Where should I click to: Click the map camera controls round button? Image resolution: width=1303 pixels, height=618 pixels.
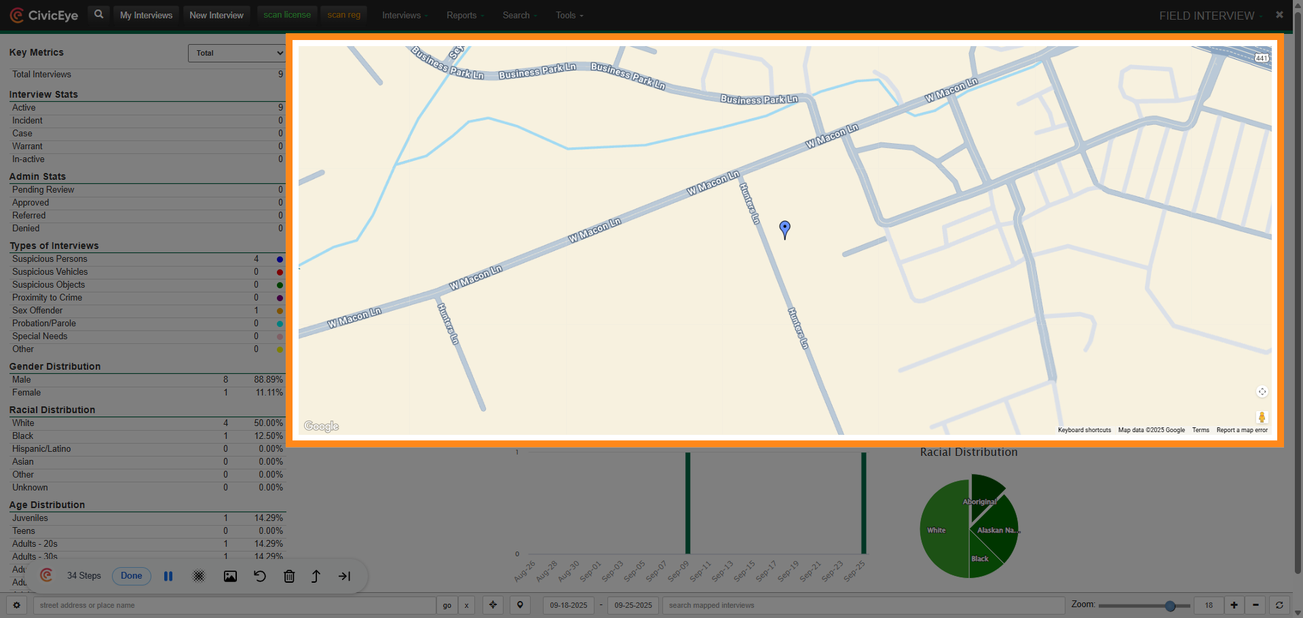click(x=1262, y=391)
